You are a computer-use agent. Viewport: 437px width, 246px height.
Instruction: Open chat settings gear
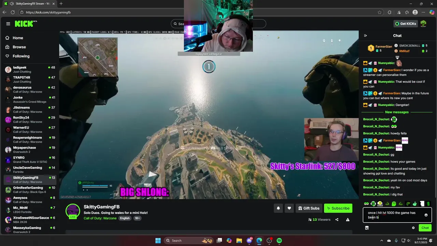pos(413,228)
